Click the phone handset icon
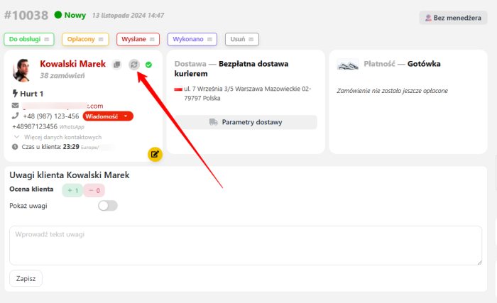The height and width of the screenshot is (303, 497). click(15, 116)
